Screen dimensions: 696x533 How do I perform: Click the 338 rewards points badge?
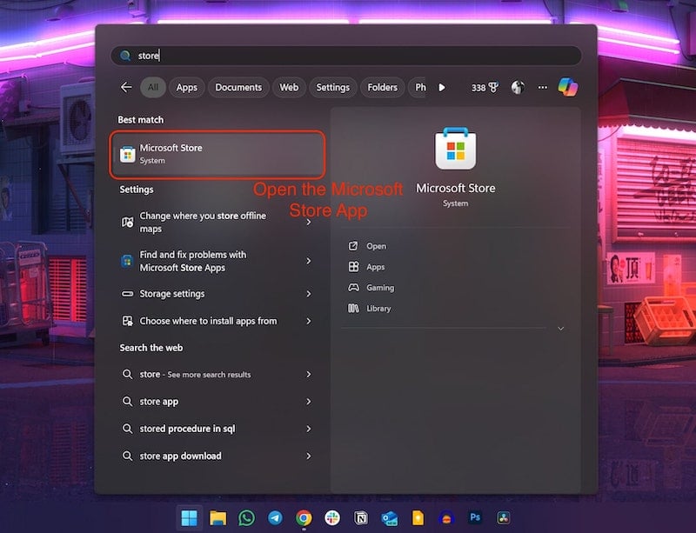click(x=485, y=88)
